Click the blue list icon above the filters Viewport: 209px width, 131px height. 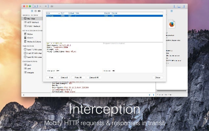(32, 11)
